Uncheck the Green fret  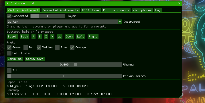click(x=9, y=47)
